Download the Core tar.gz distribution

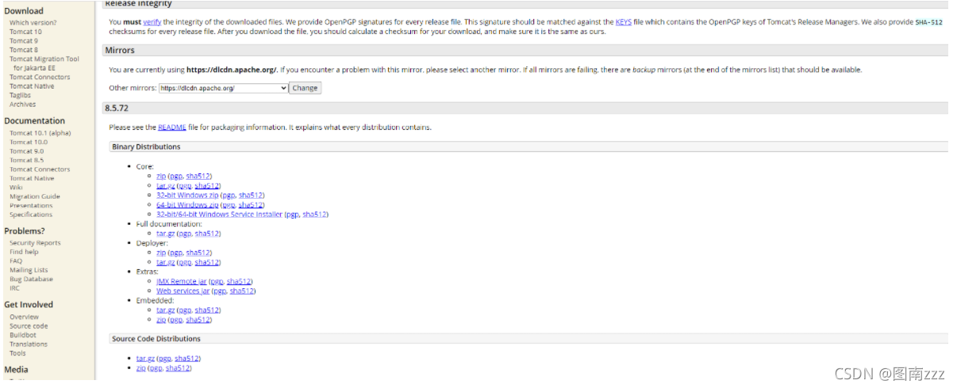tap(166, 185)
